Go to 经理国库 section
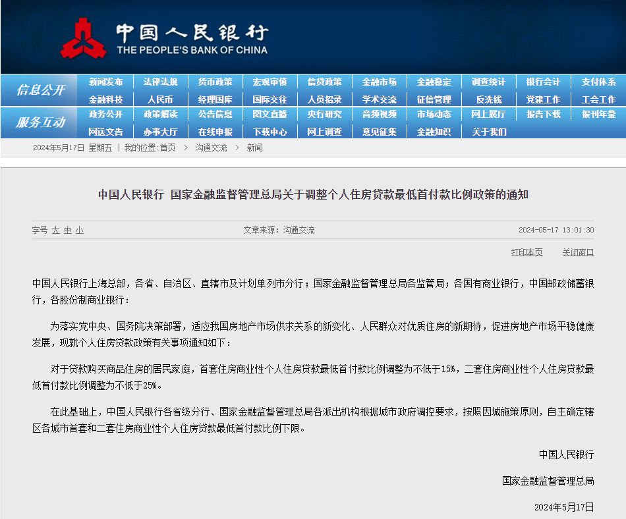 click(x=215, y=99)
